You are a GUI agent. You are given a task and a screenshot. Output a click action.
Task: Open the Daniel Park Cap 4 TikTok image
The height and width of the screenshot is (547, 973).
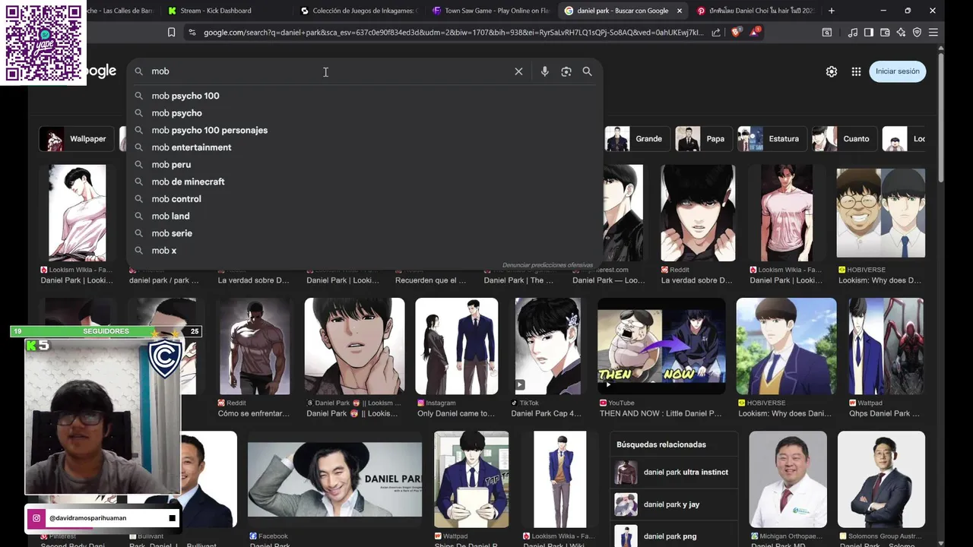pyautogui.click(x=548, y=346)
